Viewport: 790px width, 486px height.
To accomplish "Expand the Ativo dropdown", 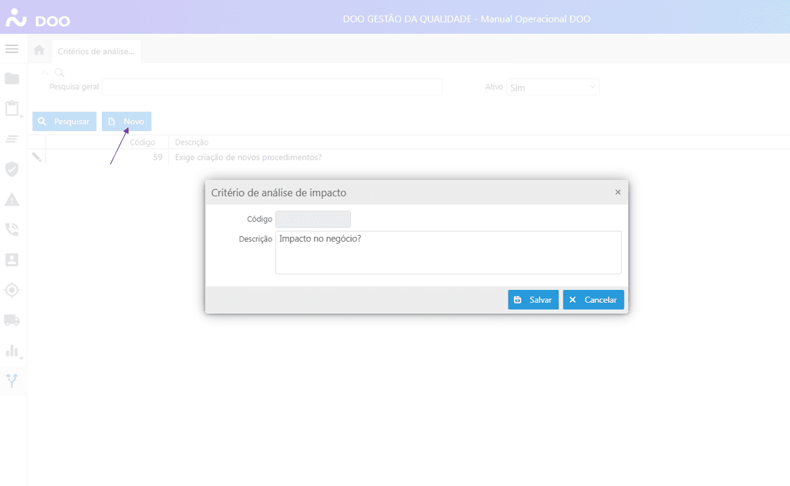I will [x=552, y=88].
